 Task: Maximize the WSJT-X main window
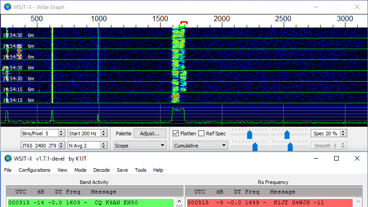click(336, 158)
